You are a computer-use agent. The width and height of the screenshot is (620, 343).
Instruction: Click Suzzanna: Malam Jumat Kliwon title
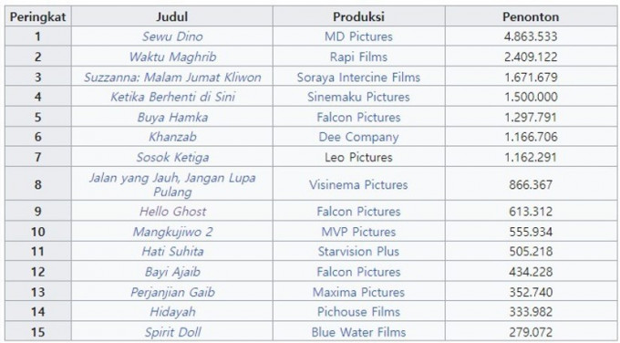click(x=172, y=78)
